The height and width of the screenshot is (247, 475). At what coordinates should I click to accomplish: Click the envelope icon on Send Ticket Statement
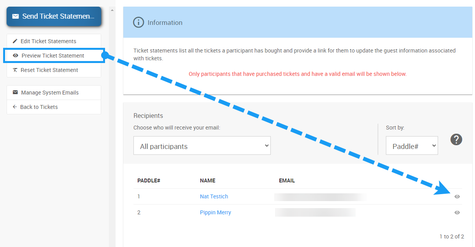coord(16,16)
